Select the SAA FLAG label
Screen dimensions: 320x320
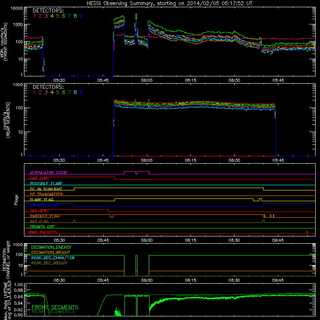39,211
